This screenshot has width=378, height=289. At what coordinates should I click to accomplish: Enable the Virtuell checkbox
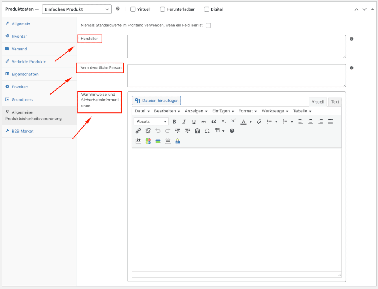click(133, 9)
